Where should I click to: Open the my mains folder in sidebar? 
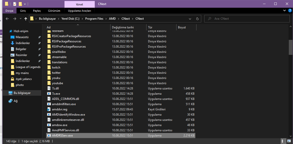coord(22,73)
